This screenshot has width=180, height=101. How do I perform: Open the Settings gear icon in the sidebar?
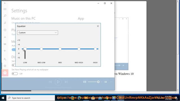pyautogui.click(x=5, y=66)
